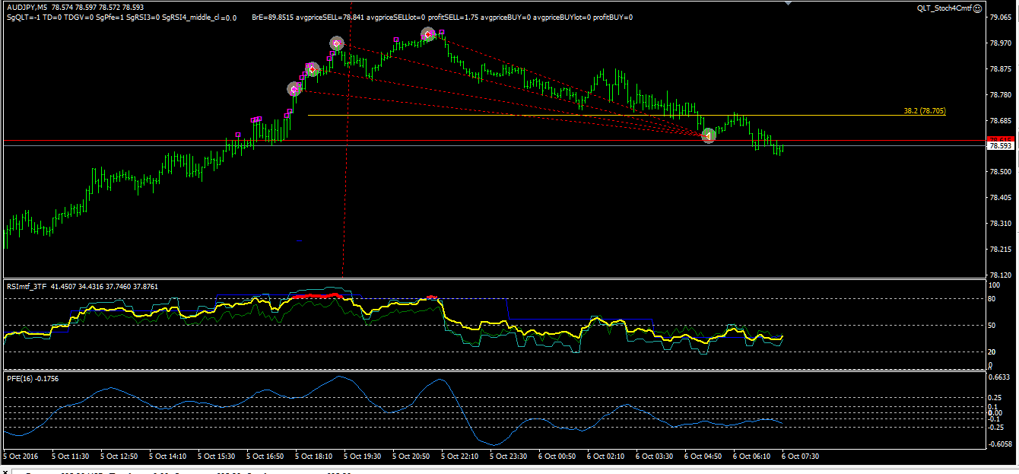Click the 6 Oct 04:50 time label

[x=703, y=457]
